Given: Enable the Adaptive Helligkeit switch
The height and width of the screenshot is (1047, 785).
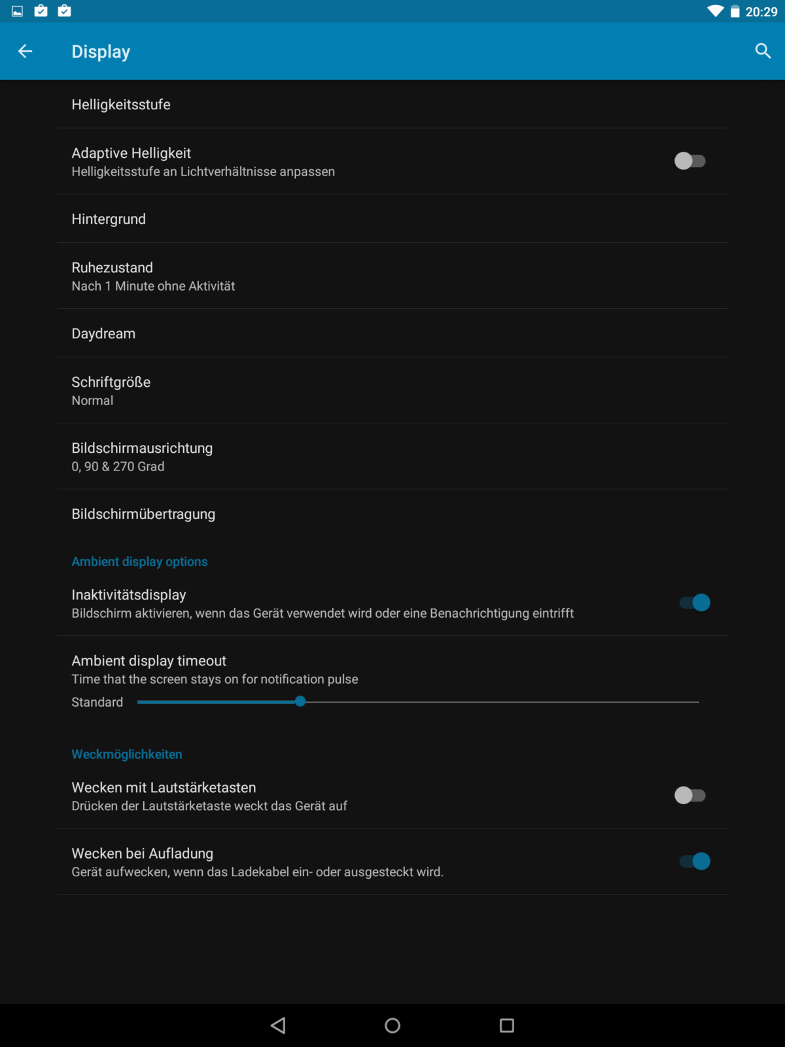Looking at the screenshot, I should pos(690,161).
